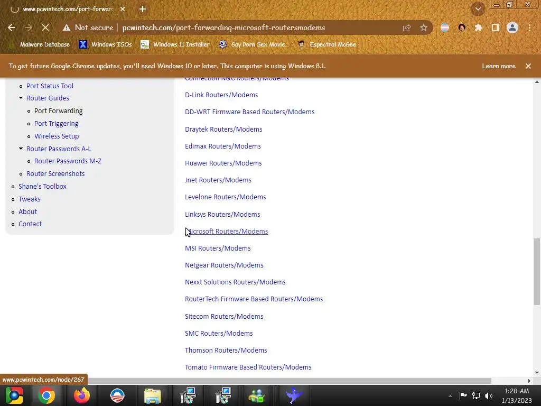
Task: Open Levelone Routers/Modems link
Action: click(225, 197)
